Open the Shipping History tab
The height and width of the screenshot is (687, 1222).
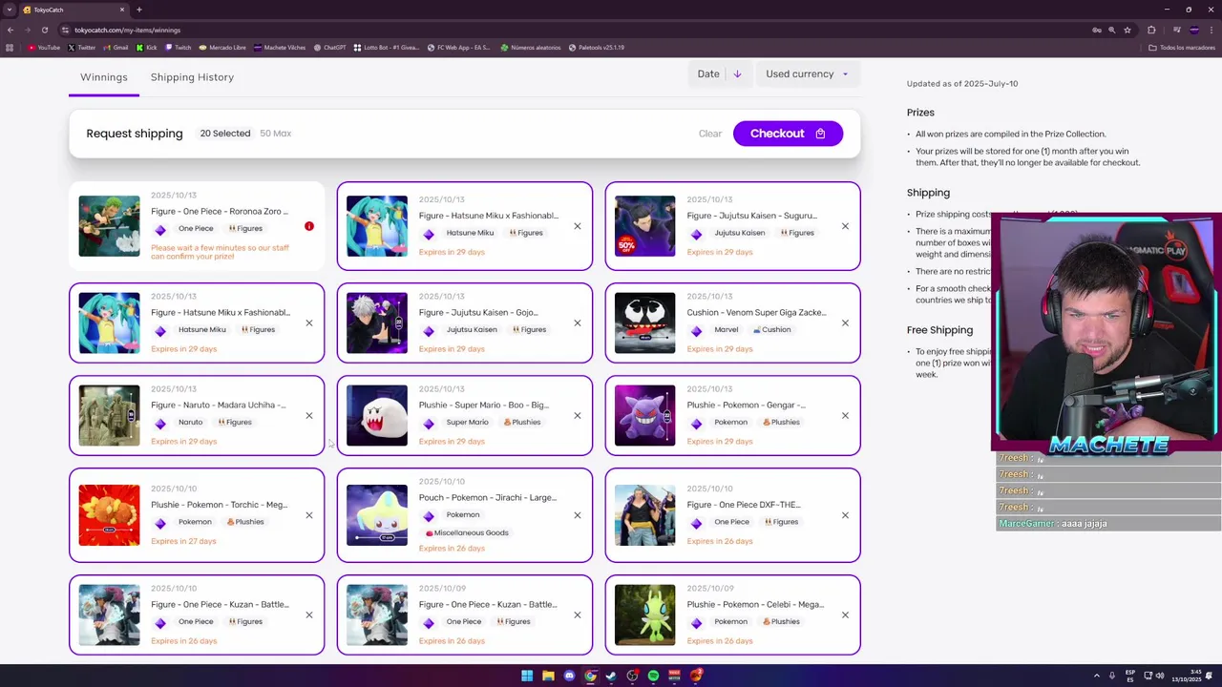pyautogui.click(x=192, y=77)
